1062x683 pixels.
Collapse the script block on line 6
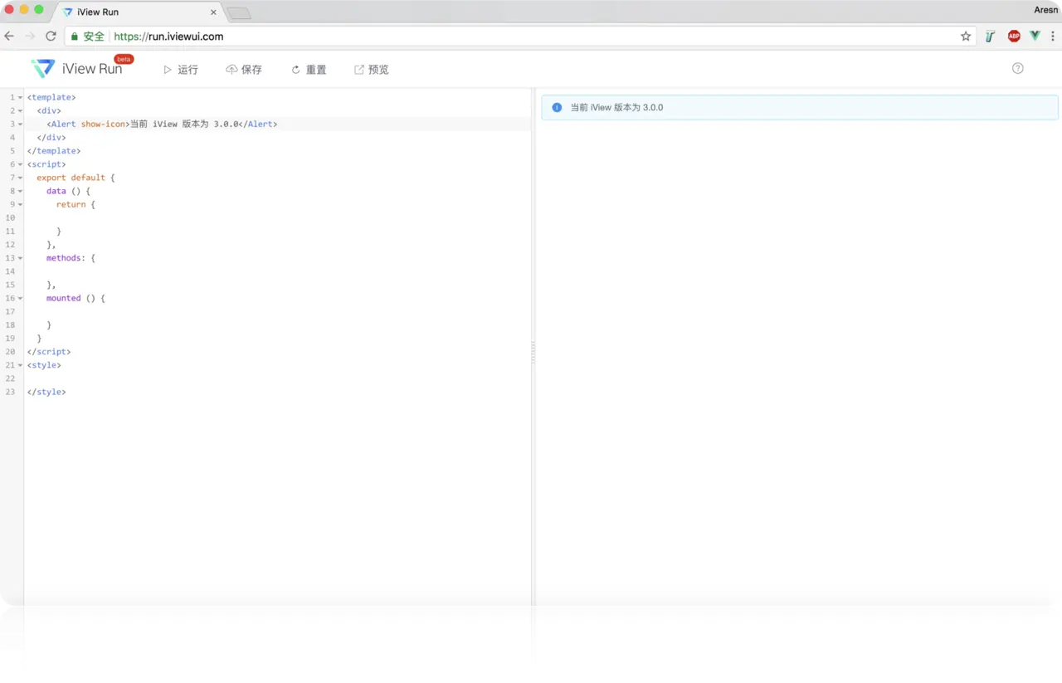coord(20,164)
